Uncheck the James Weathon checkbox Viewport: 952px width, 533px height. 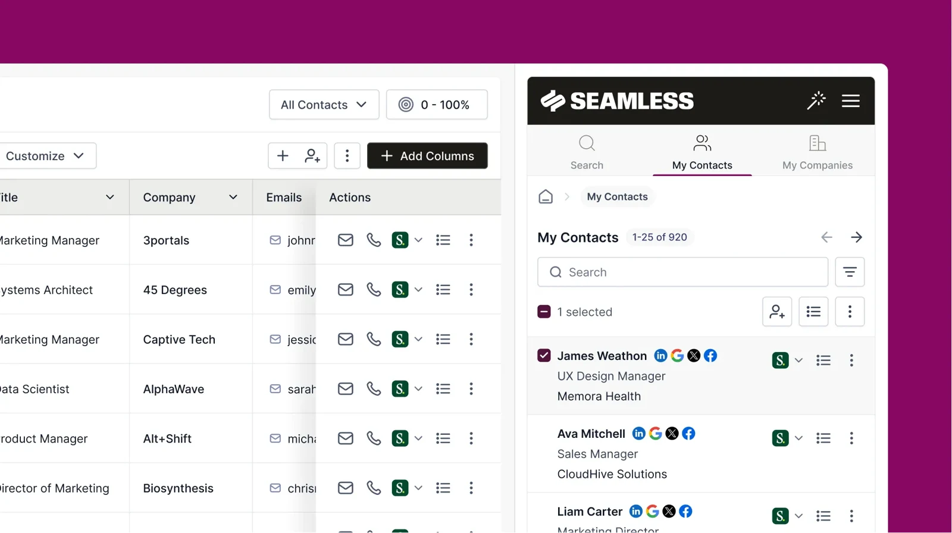[544, 356]
